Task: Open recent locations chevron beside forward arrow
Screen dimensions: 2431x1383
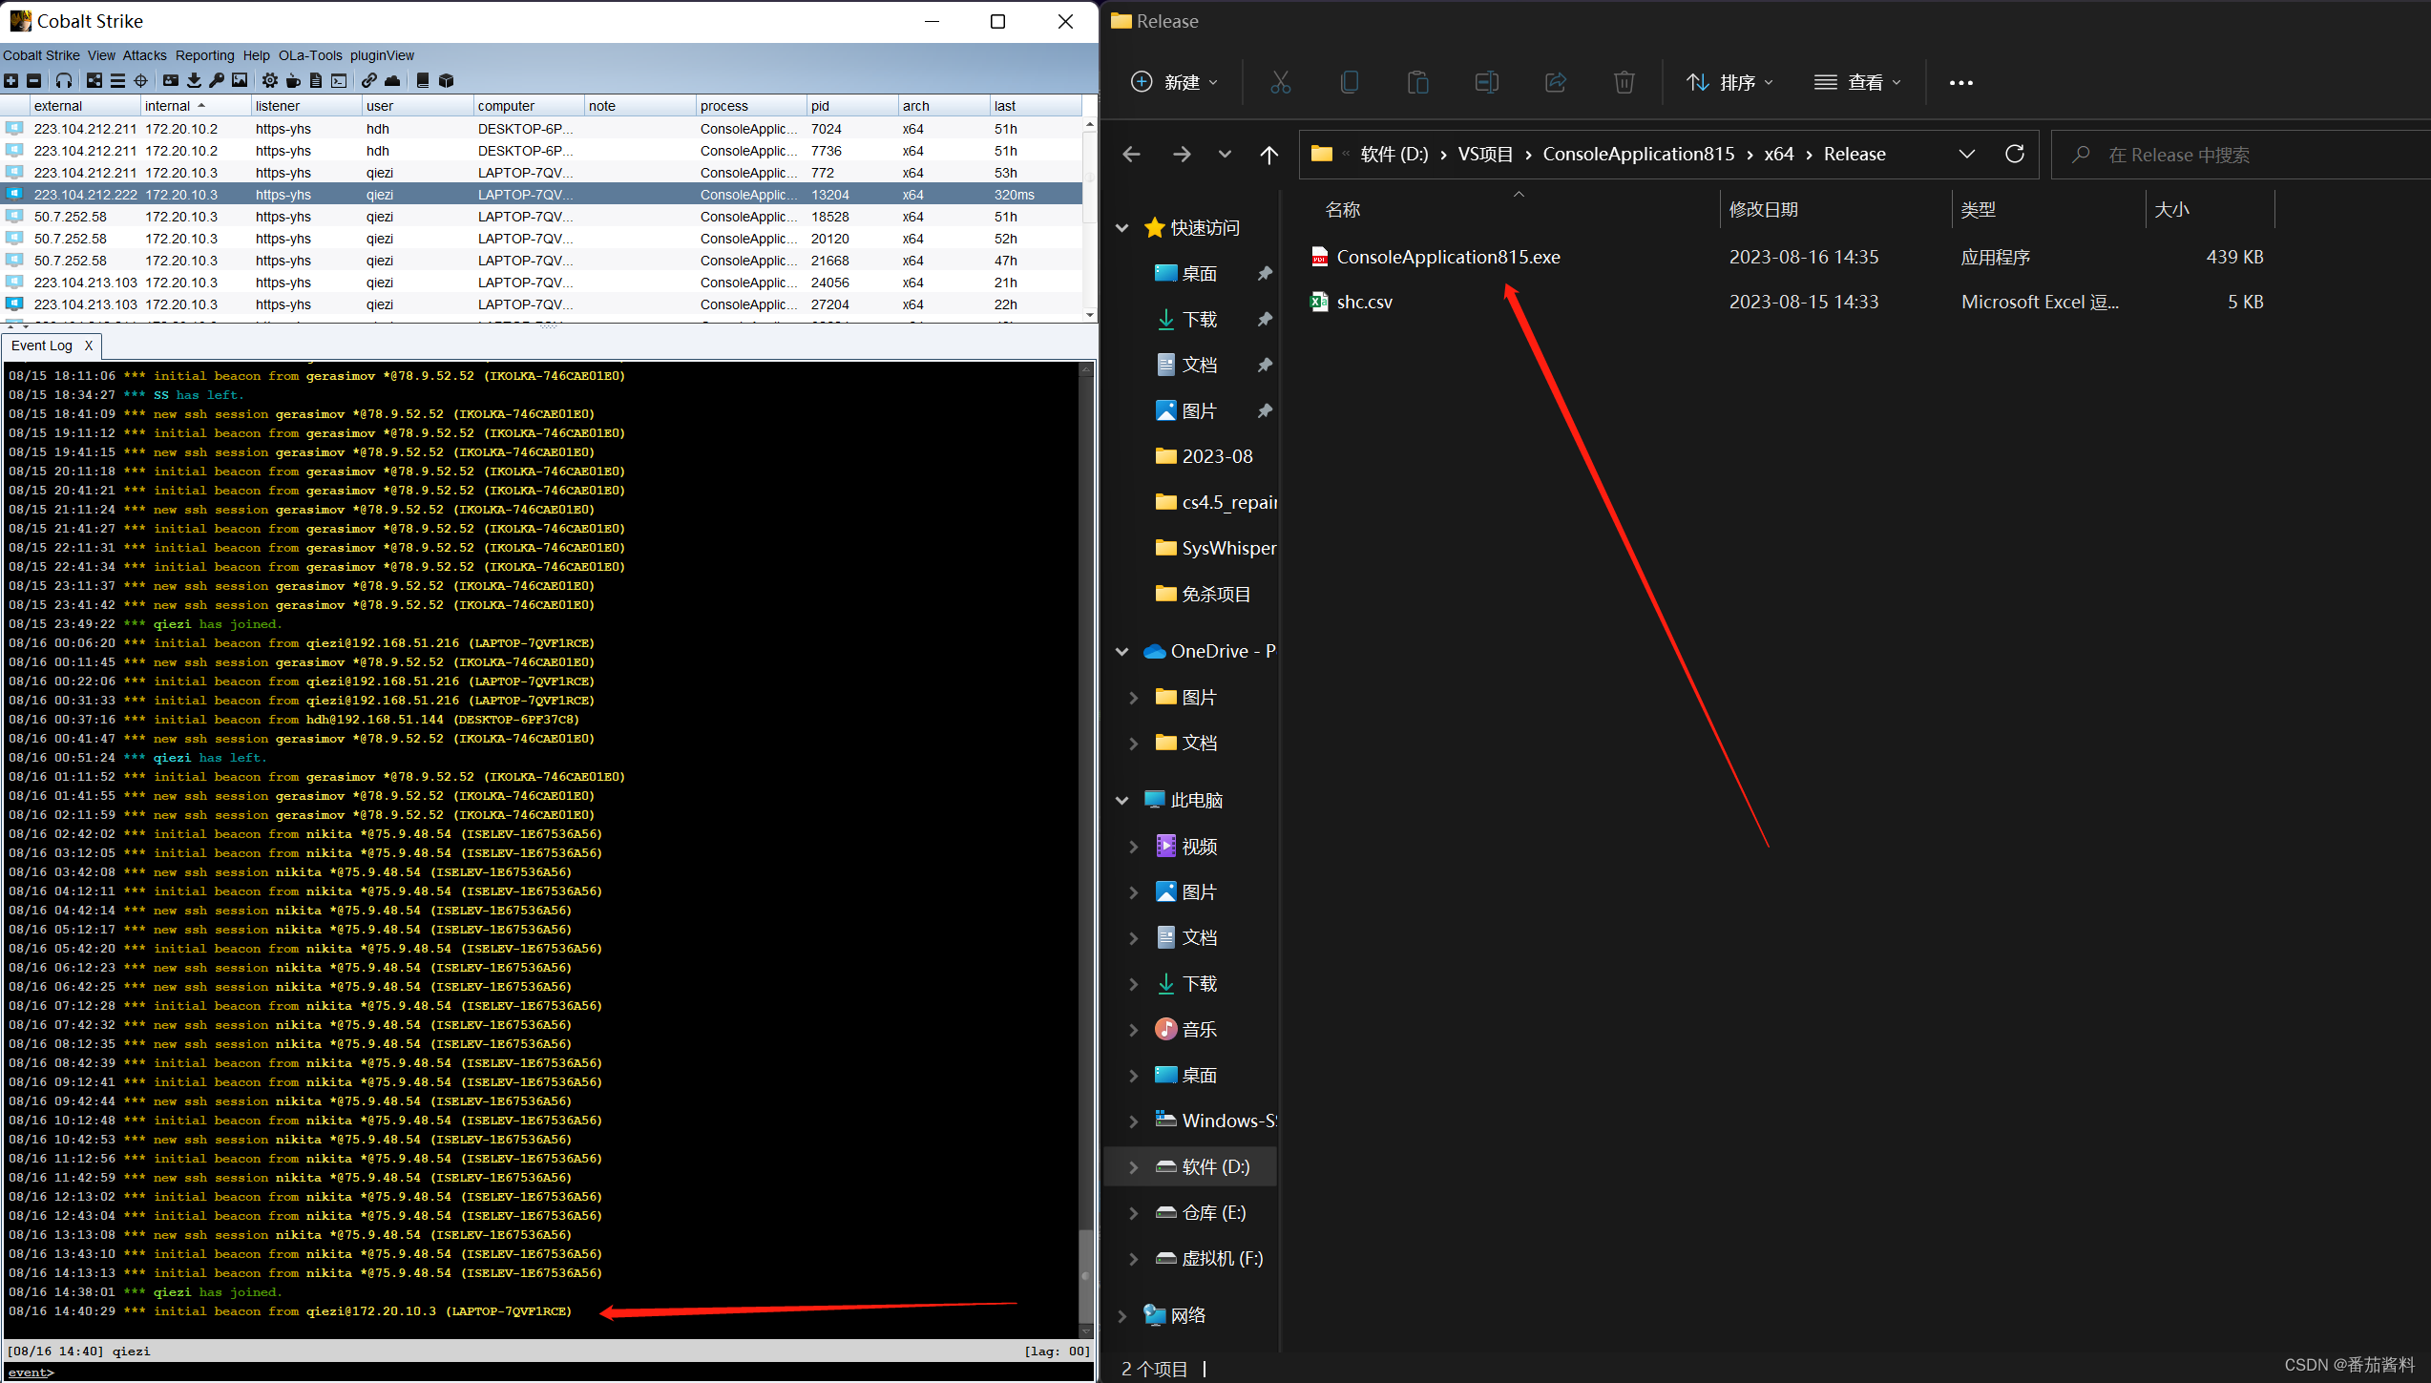Action: [x=1225, y=155]
